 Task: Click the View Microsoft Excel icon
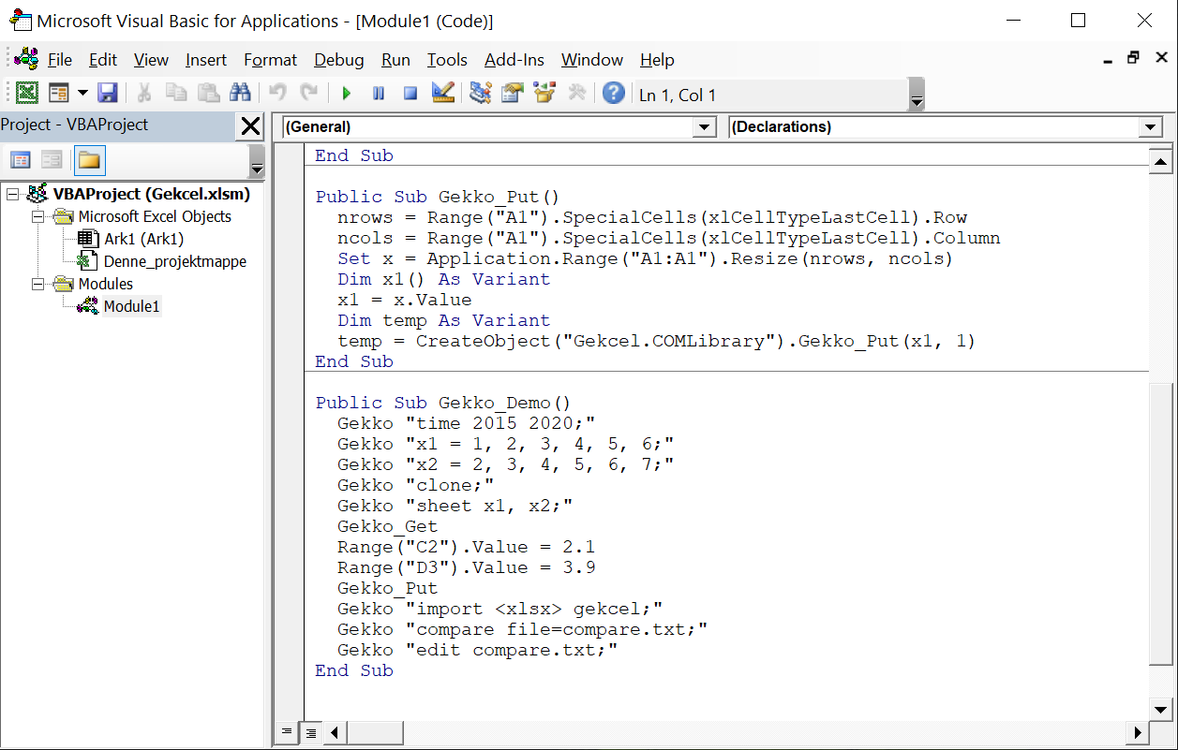[27, 93]
